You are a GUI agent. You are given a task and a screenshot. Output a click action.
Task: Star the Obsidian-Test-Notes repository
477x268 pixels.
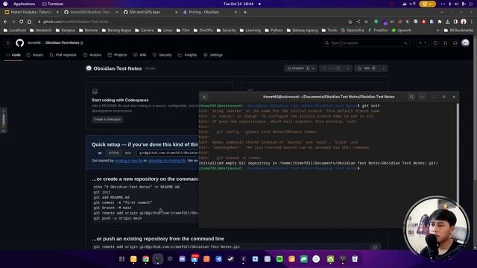[367, 68]
